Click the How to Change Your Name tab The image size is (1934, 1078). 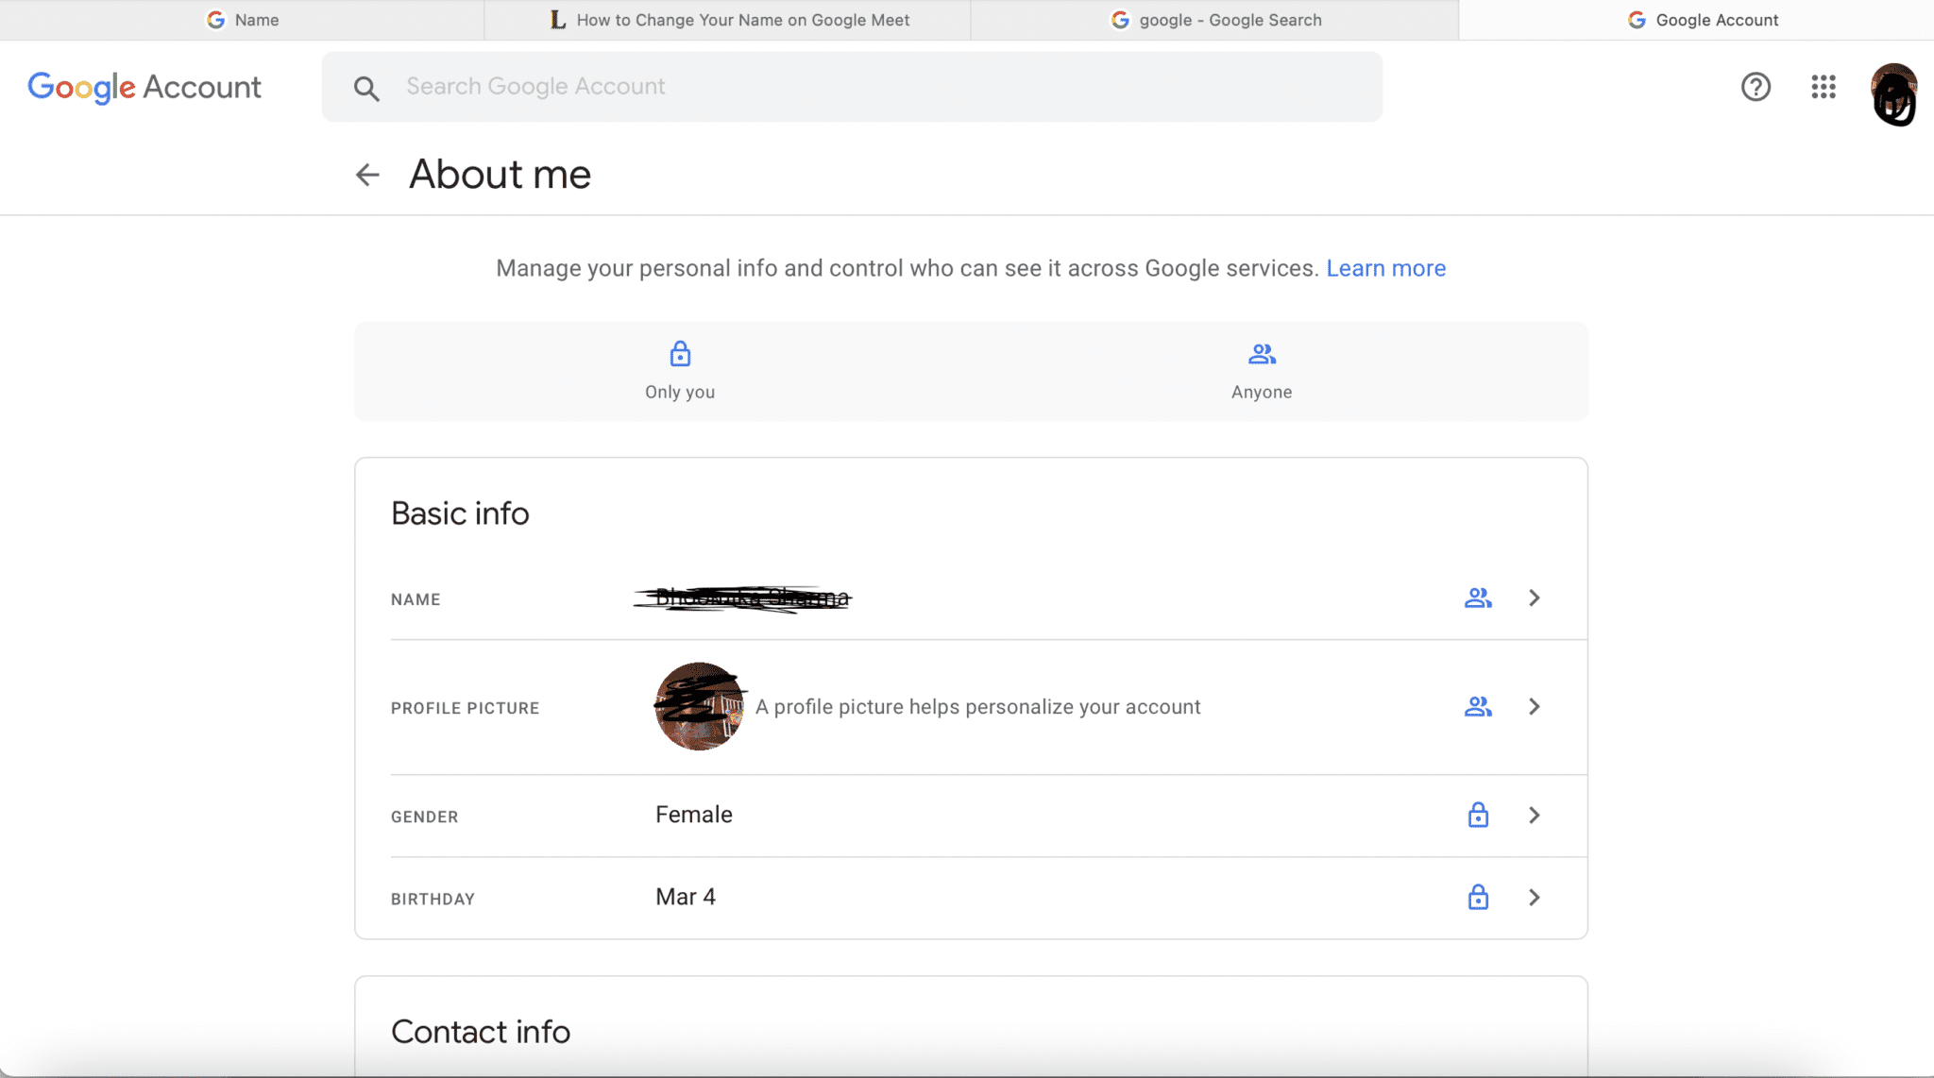pos(729,19)
